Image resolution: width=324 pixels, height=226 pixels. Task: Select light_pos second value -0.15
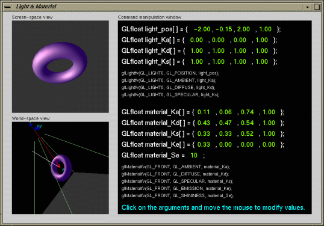(224, 29)
